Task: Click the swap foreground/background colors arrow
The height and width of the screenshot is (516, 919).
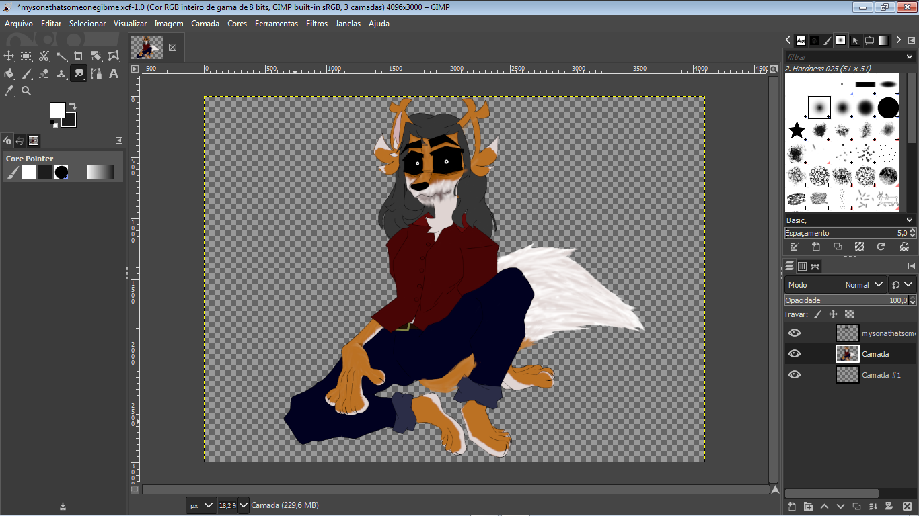Action: (73, 106)
